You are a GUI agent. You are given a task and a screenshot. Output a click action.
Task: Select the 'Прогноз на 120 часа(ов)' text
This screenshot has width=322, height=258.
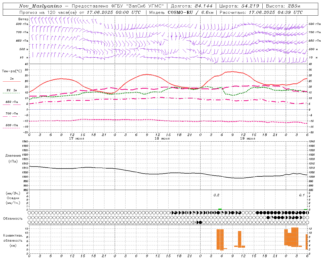point(49,12)
